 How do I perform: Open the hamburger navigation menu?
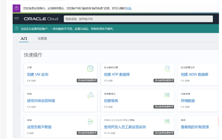point(17,19)
